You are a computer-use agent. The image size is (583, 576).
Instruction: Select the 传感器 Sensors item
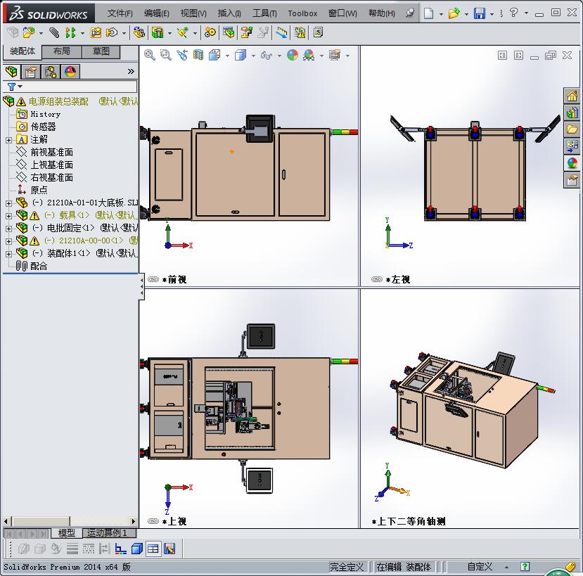[43, 127]
